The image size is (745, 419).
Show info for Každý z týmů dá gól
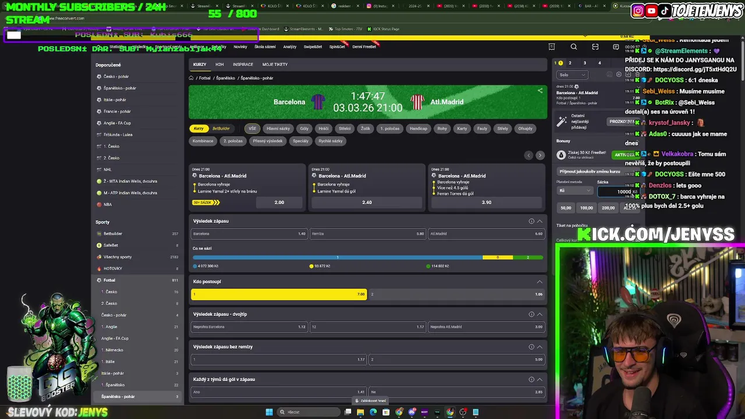pos(531,379)
